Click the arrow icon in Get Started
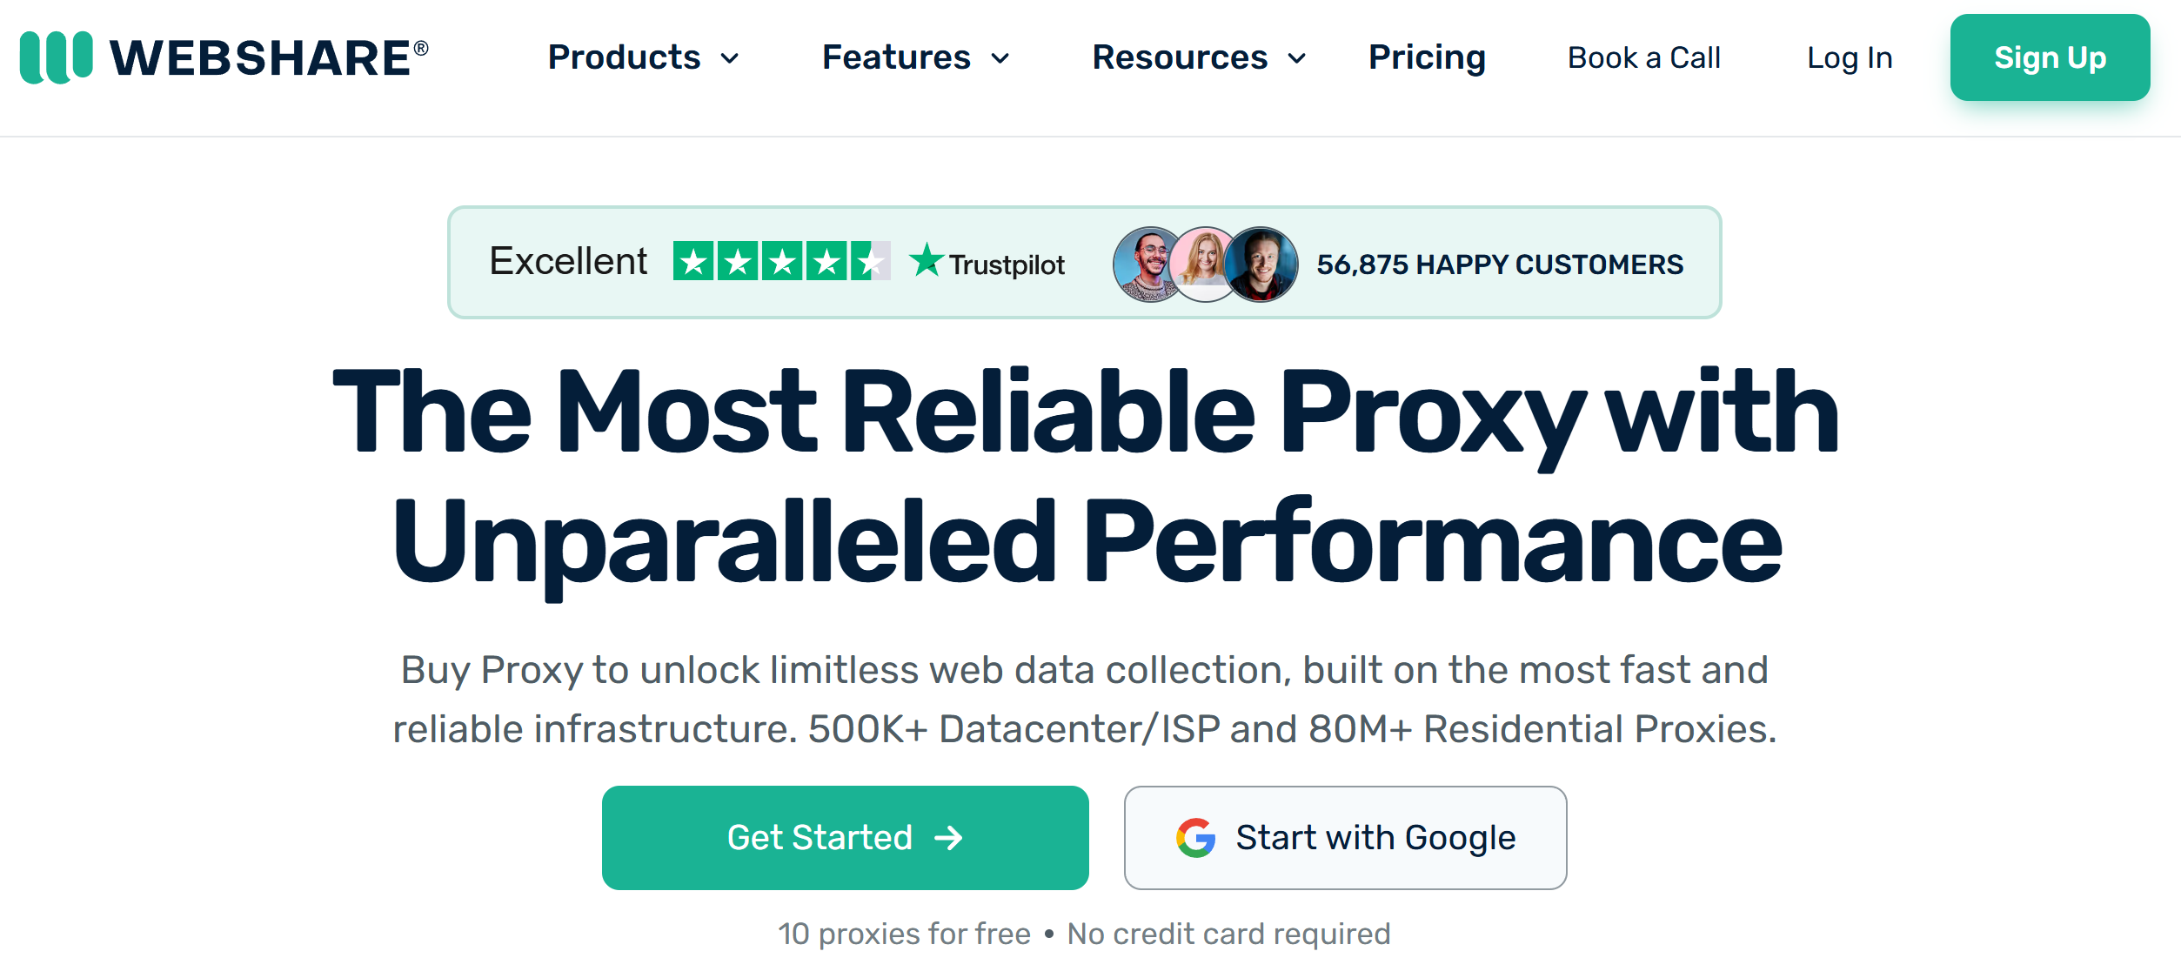 [x=948, y=838]
